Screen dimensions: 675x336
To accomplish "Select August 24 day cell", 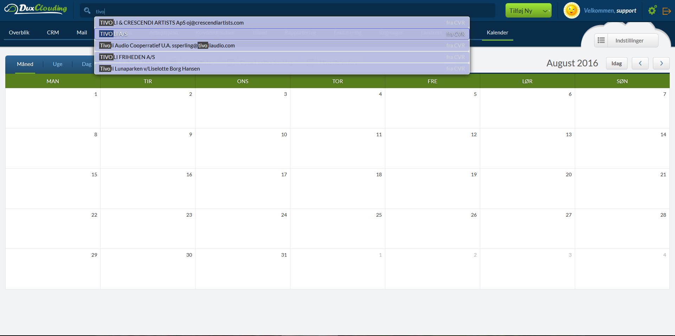I will tap(243, 229).
